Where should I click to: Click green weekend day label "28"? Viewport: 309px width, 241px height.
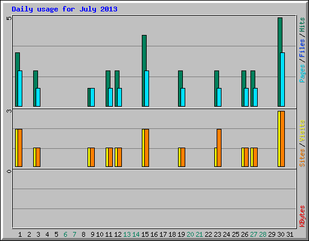263,234
